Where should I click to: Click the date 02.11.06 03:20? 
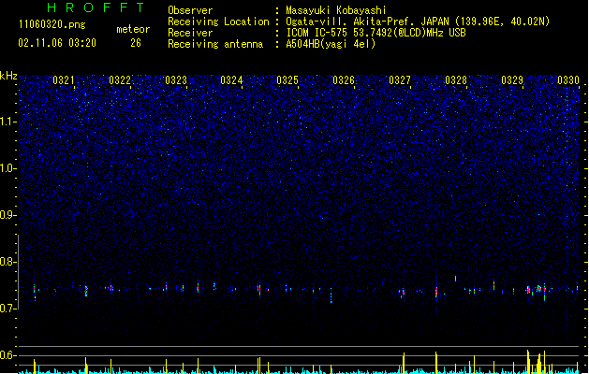point(57,43)
